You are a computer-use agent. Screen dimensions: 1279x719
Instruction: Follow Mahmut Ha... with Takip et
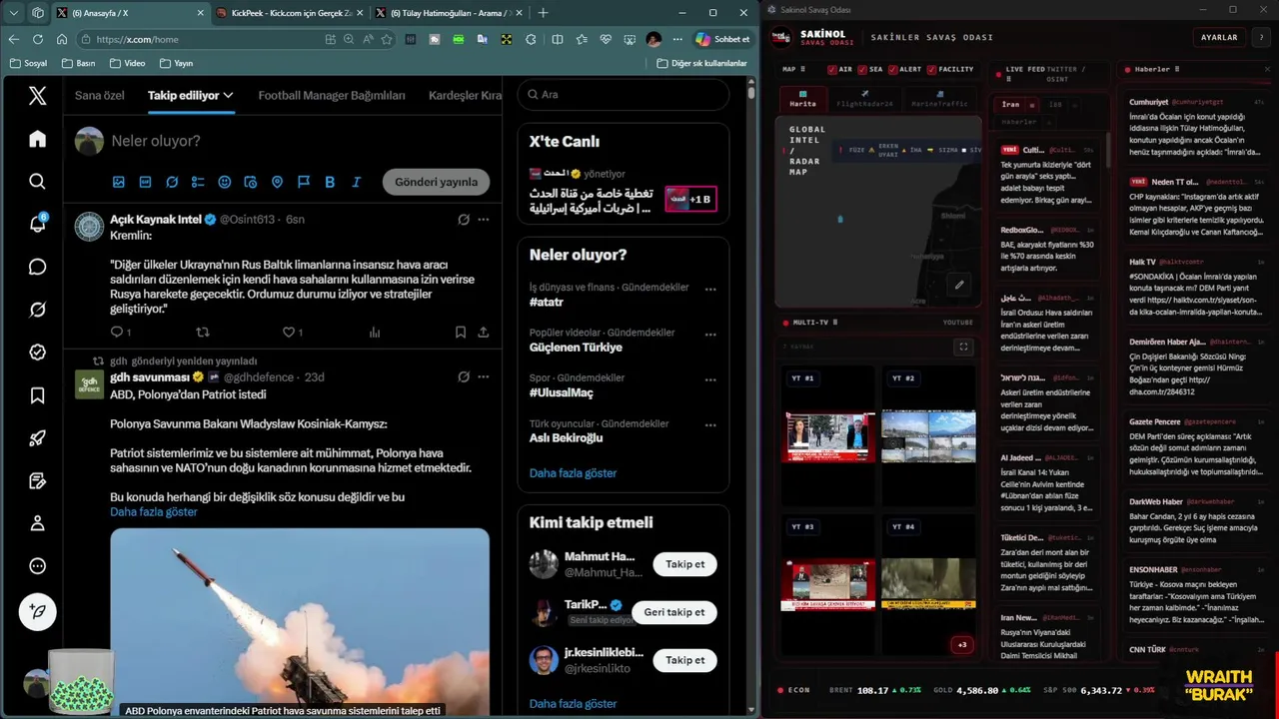(684, 564)
